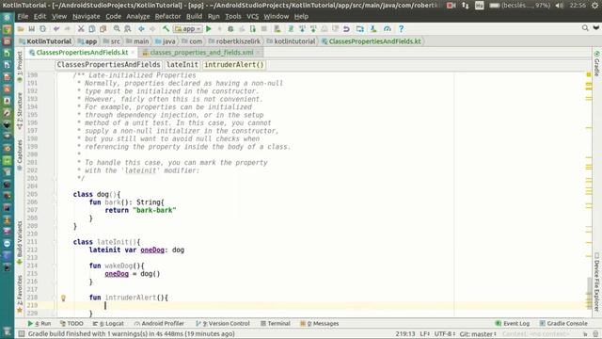Open the Android Profiler tool window
Viewport: 602px width, 339px height.
click(x=159, y=324)
